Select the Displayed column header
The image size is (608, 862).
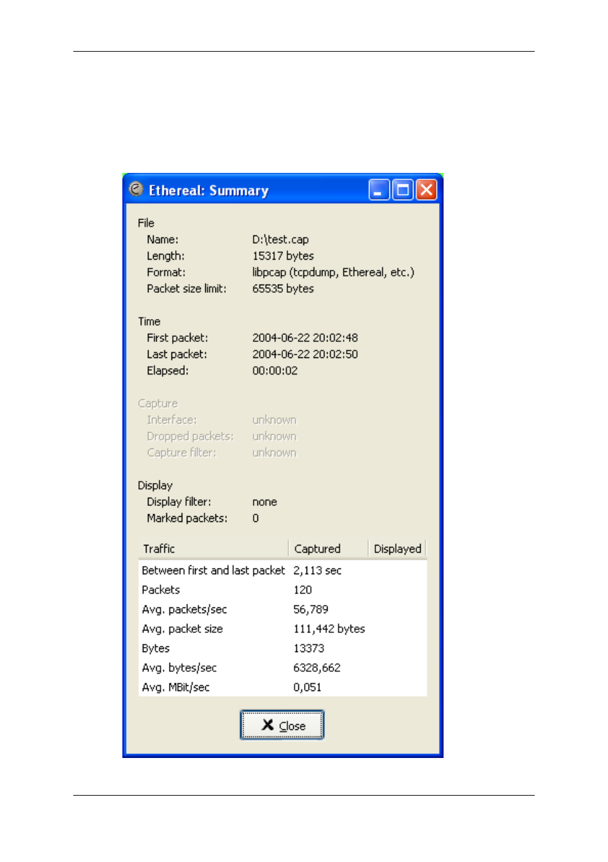pos(397,549)
